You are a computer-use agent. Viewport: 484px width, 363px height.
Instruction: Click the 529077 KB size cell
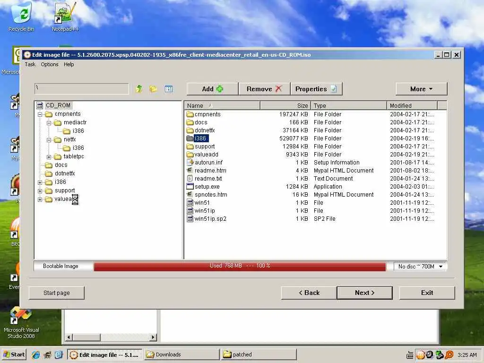pos(294,138)
